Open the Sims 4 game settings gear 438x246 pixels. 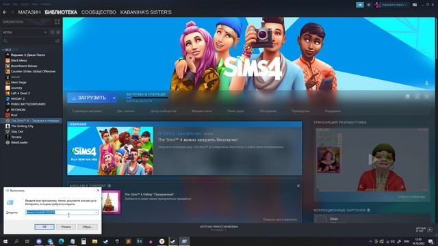(408, 96)
